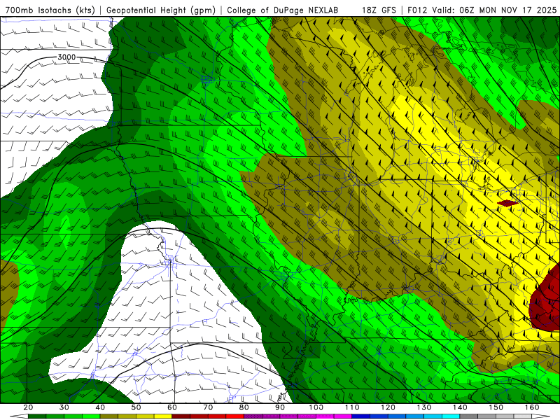
Task: Click the 80 knot scale label
Action: 244,407
